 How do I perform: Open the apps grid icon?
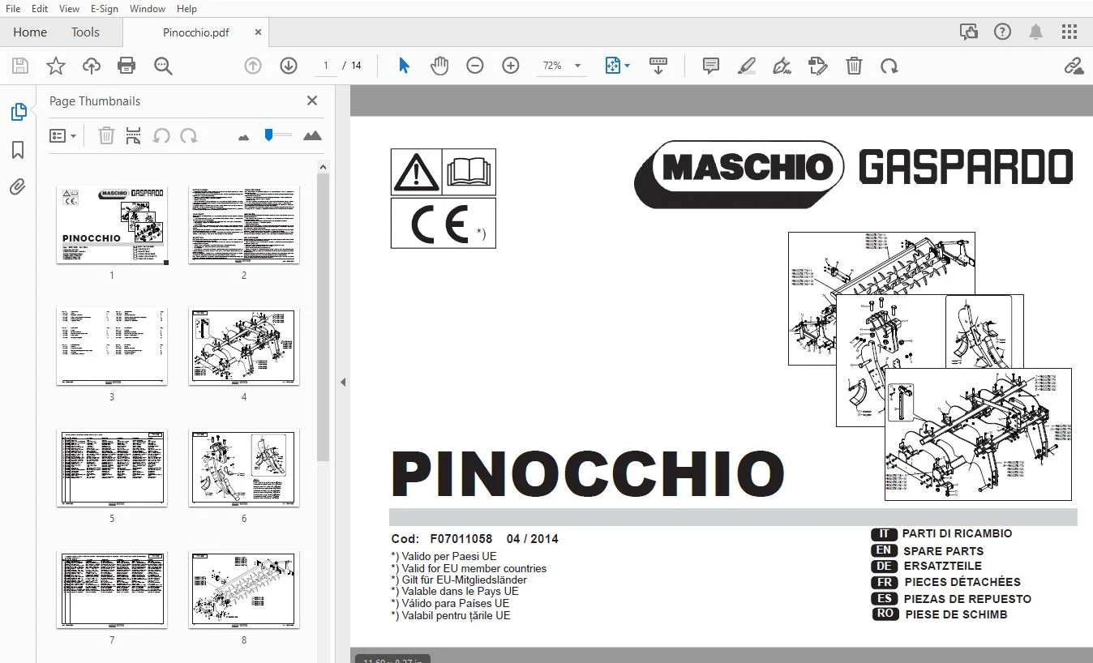coord(1069,32)
